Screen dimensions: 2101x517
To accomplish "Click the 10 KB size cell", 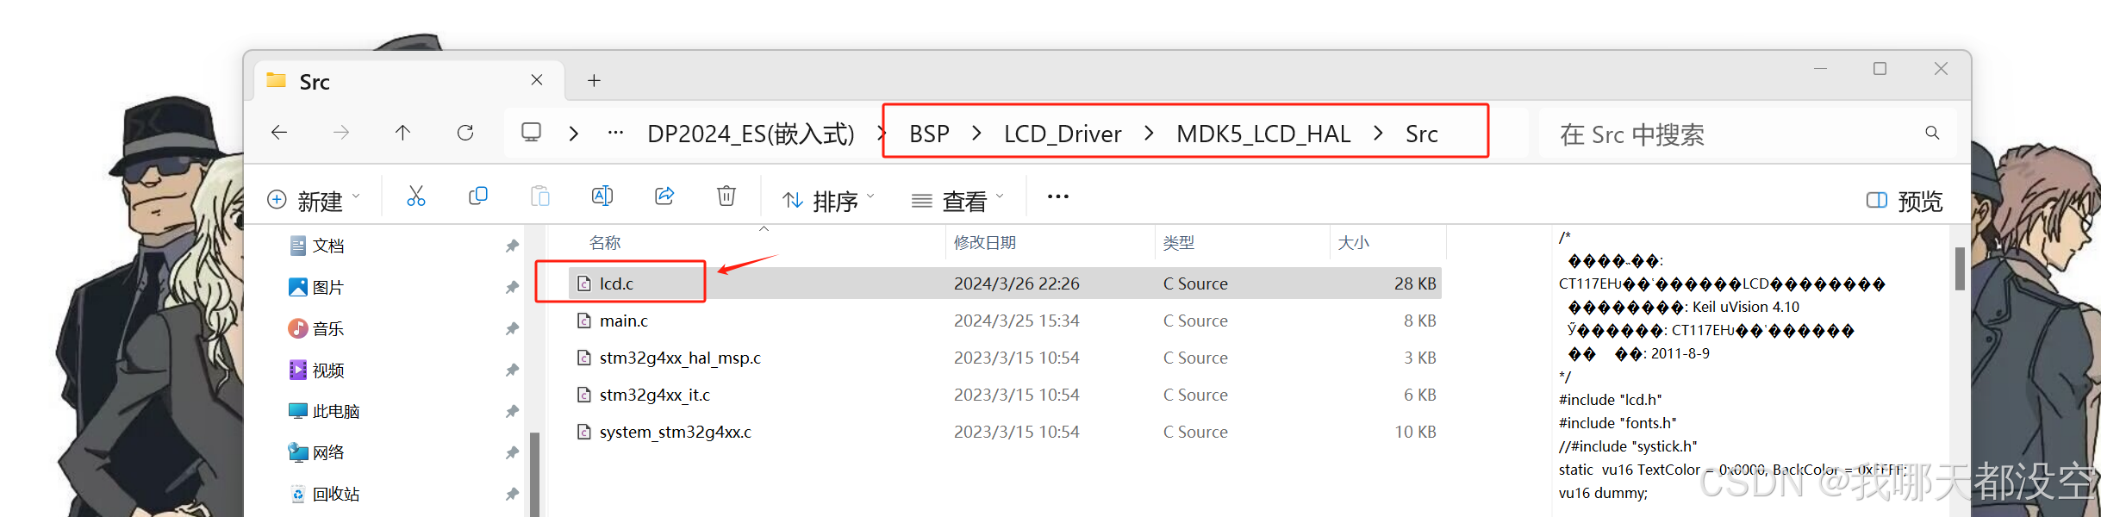I will [x=1415, y=432].
